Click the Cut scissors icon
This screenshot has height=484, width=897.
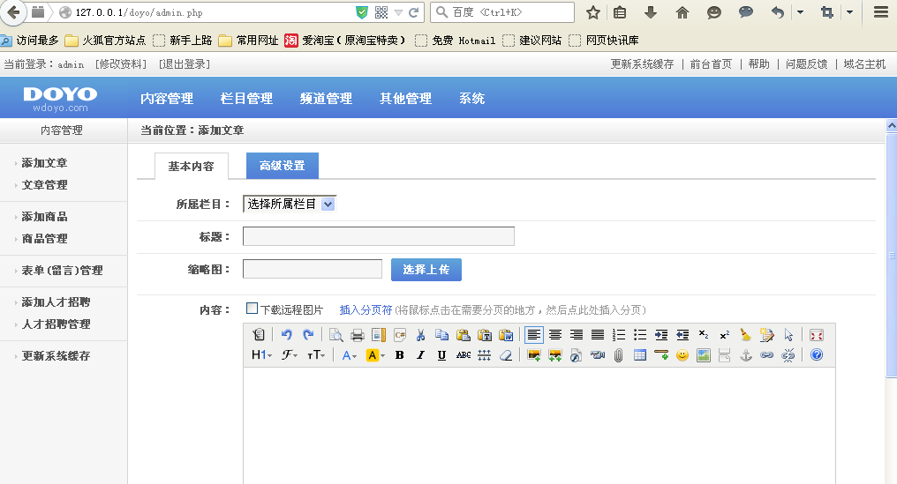coord(420,335)
